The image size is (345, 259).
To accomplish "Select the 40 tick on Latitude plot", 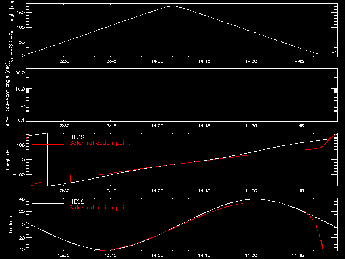I will [22, 199].
